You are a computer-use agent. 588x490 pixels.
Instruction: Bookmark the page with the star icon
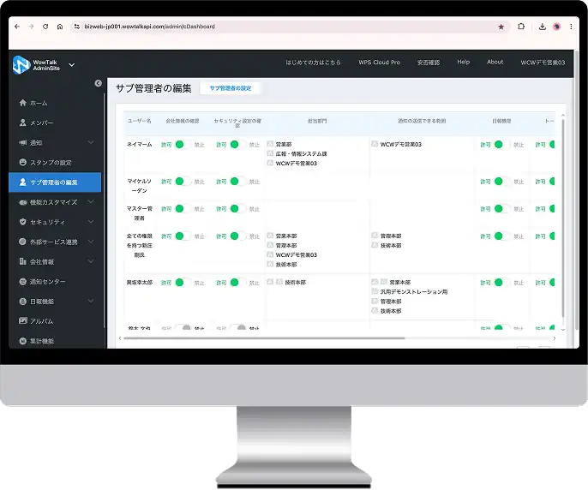[501, 27]
